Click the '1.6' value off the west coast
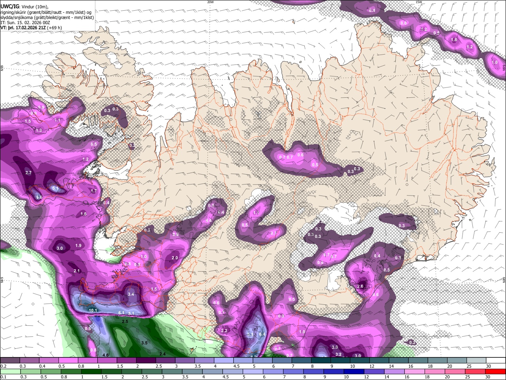This screenshot has width=506, height=380. [83, 214]
